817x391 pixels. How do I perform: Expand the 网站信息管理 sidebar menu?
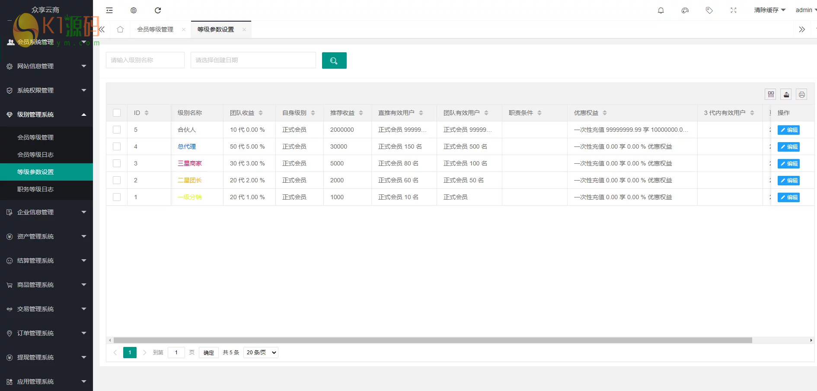[46, 66]
